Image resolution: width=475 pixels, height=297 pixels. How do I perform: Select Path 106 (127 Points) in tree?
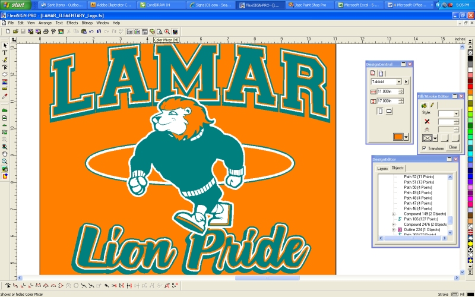421,219
